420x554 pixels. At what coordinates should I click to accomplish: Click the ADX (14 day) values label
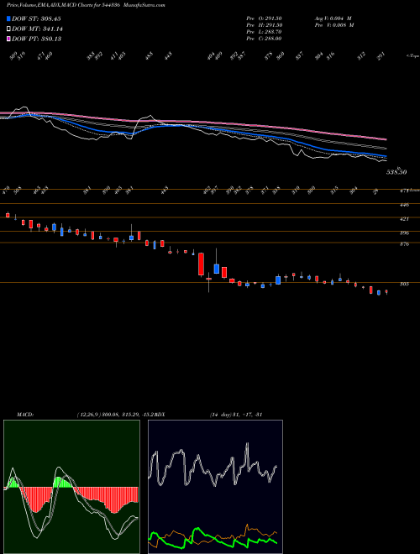235,414
